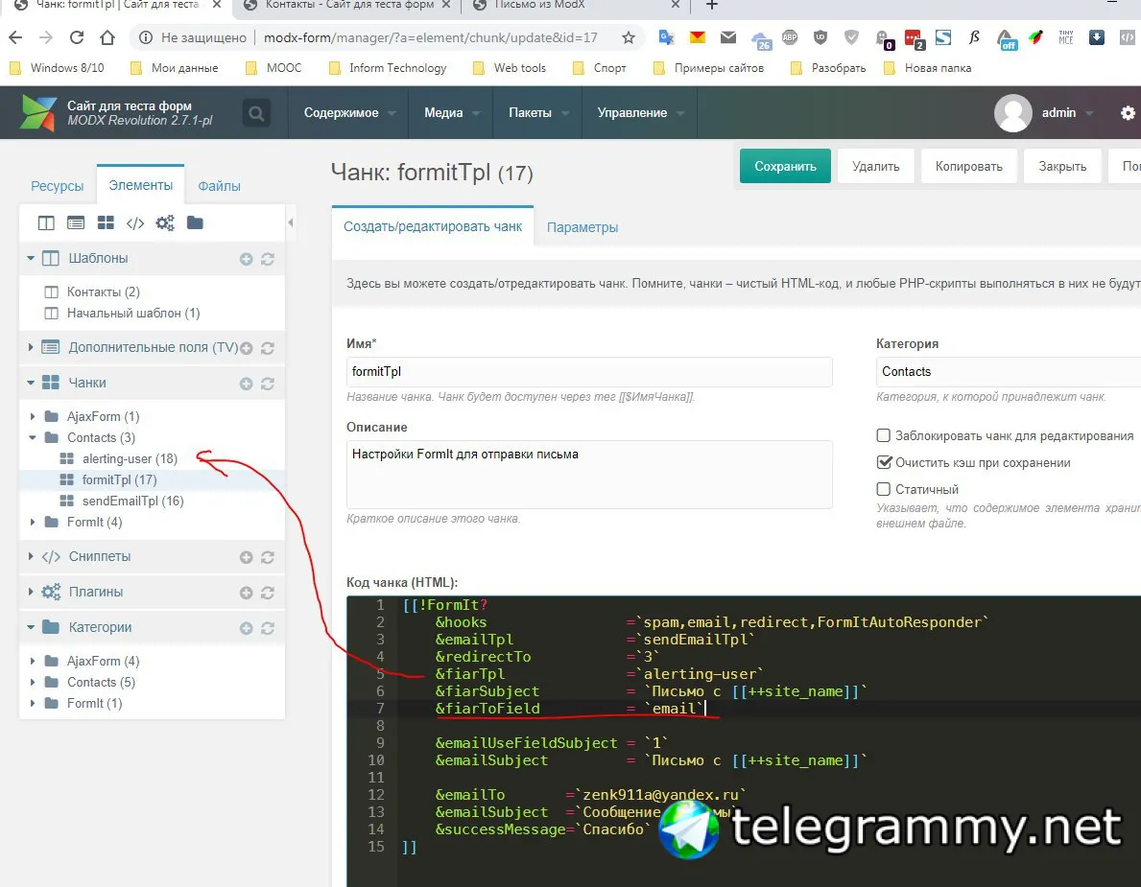Expand the AjaxForm (1) chunk folder
Viewport: 1141px width, 887px height.
click(x=32, y=416)
